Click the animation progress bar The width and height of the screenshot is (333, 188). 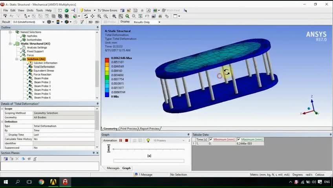(149, 161)
